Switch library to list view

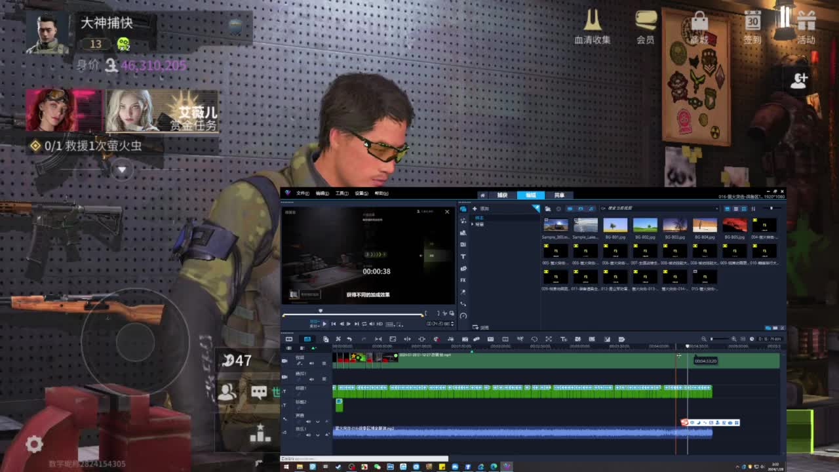coord(736,208)
